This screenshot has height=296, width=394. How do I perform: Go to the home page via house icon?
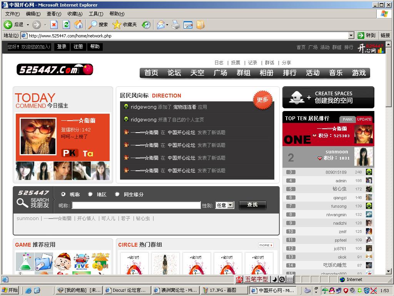[78, 24]
